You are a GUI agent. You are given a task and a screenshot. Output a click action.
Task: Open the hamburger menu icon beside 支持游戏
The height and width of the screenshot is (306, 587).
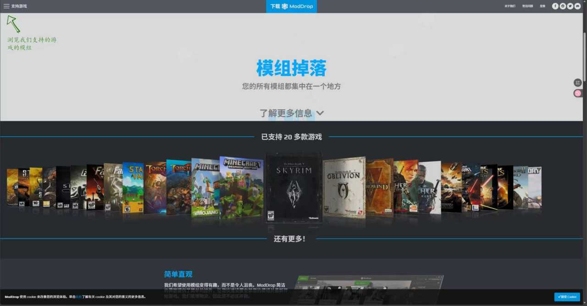pyautogui.click(x=6, y=6)
